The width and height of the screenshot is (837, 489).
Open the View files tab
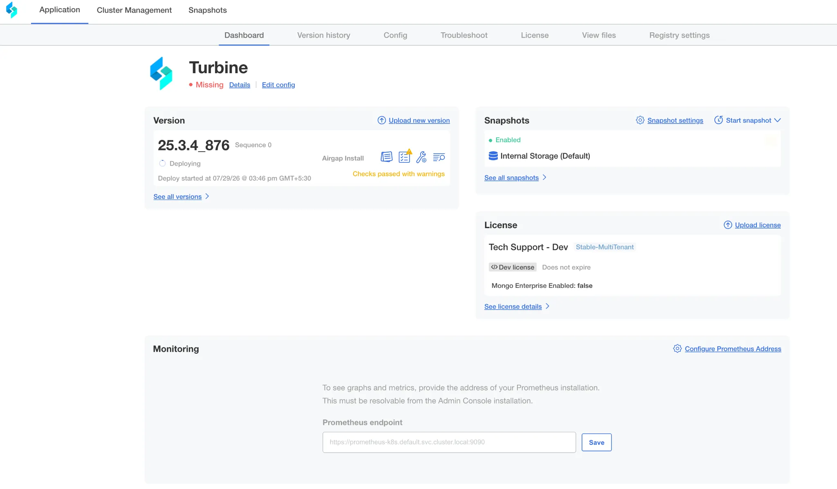click(599, 35)
